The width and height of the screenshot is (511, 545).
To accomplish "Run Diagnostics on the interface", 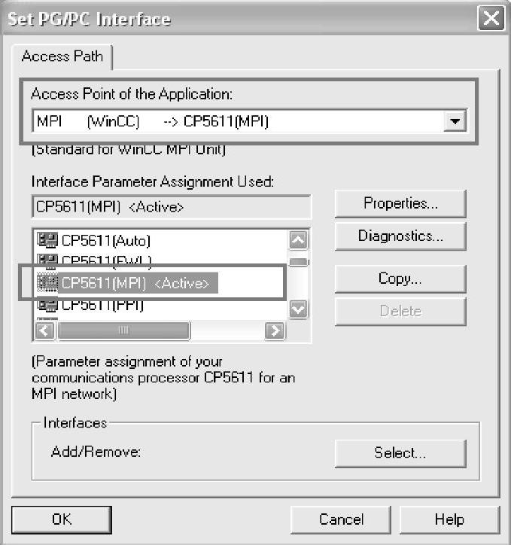I will (400, 236).
